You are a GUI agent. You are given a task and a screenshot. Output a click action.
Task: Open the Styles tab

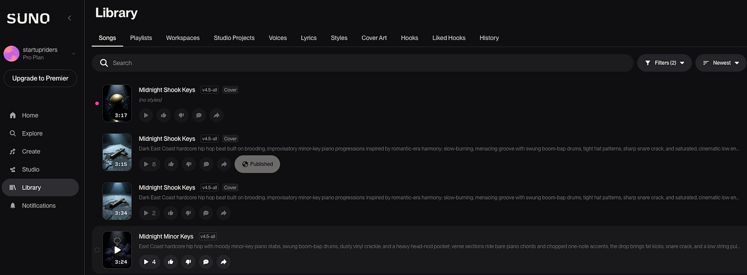pyautogui.click(x=339, y=38)
